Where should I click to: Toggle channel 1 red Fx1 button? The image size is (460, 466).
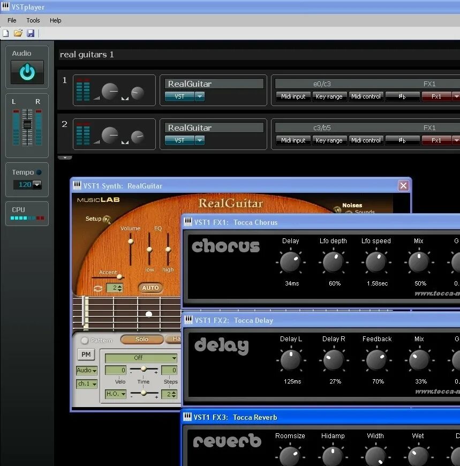pos(436,96)
